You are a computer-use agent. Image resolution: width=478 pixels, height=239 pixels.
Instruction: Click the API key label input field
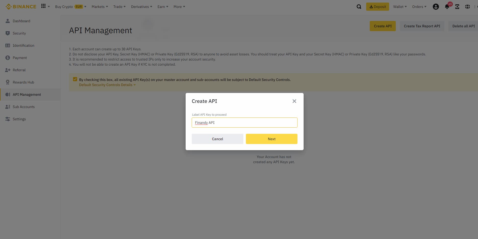pyautogui.click(x=245, y=123)
